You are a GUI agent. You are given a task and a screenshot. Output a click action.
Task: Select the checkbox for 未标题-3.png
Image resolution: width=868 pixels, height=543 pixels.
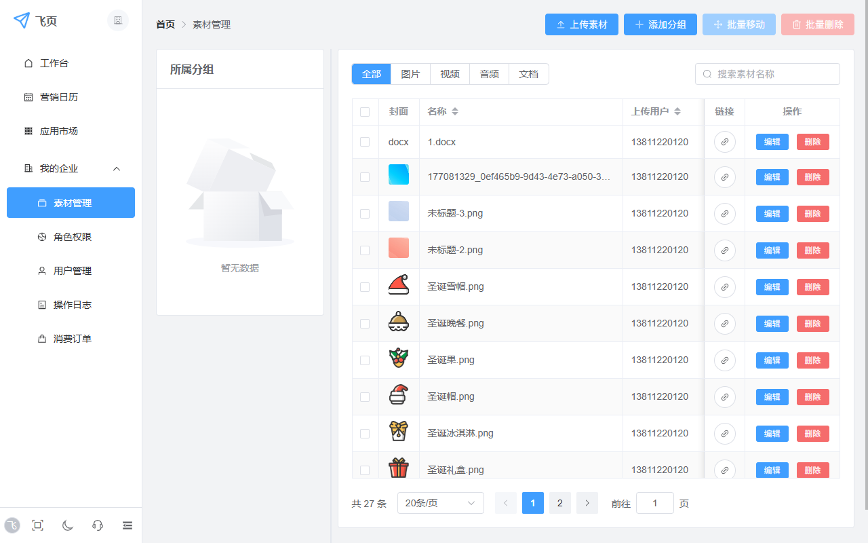click(x=365, y=213)
